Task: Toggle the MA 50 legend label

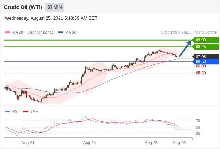Action: [x=71, y=32]
